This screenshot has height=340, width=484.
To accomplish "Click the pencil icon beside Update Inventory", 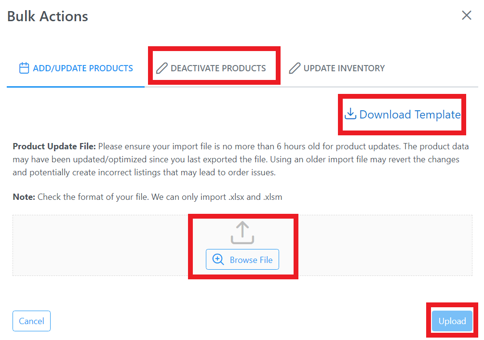I will click(x=295, y=68).
